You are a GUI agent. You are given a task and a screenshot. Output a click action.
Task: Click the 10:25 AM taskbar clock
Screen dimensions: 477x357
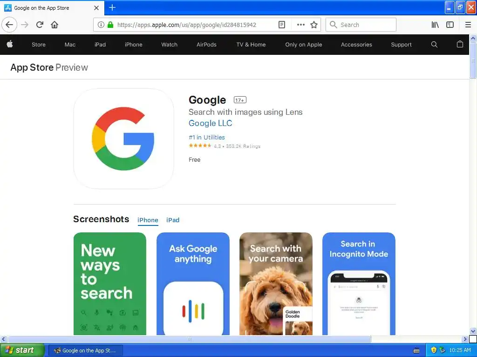pyautogui.click(x=460, y=350)
